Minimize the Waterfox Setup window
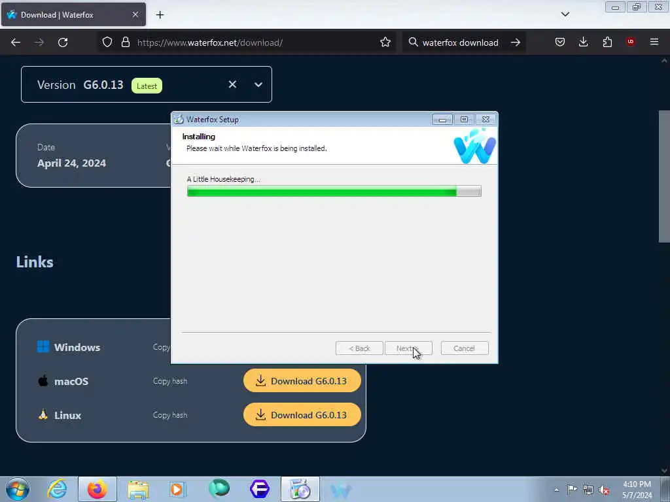 tap(442, 120)
